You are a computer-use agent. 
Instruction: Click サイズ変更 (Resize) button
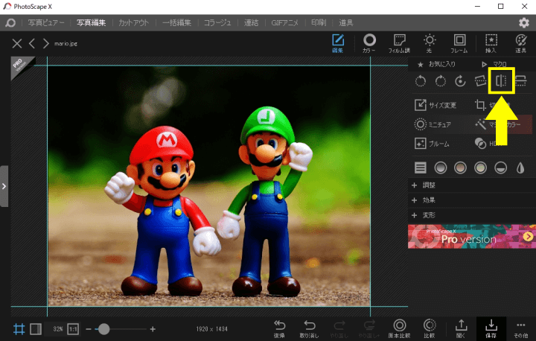click(x=435, y=105)
